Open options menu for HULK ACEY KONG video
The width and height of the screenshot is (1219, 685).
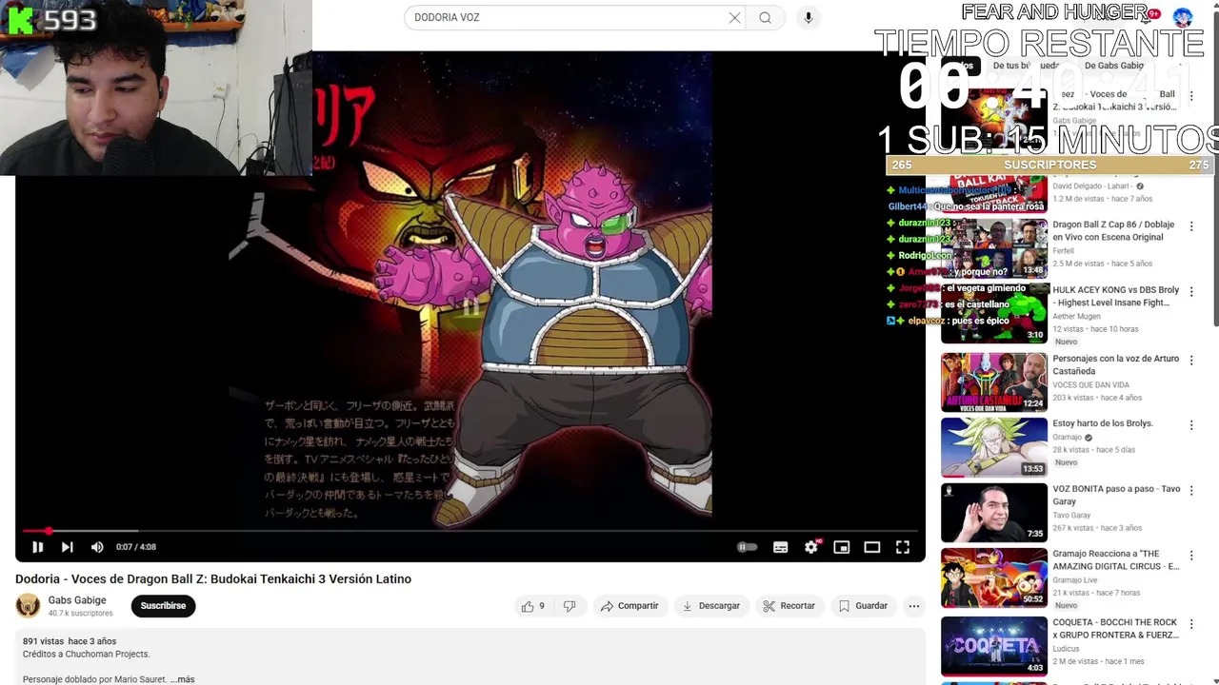(x=1190, y=291)
